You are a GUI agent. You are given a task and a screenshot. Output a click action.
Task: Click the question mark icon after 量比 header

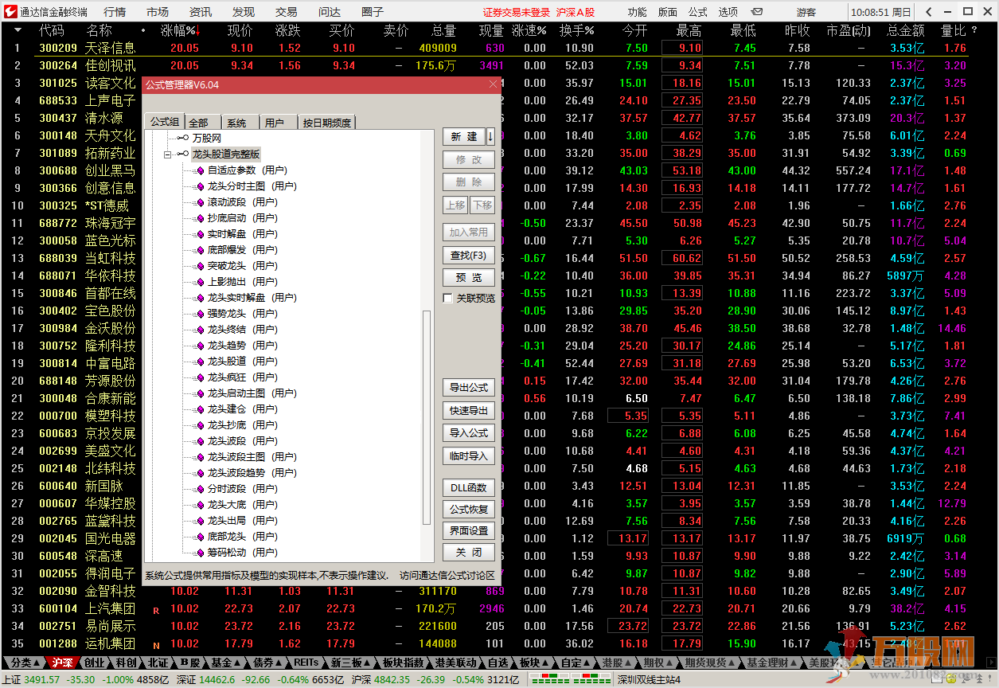tap(974, 30)
